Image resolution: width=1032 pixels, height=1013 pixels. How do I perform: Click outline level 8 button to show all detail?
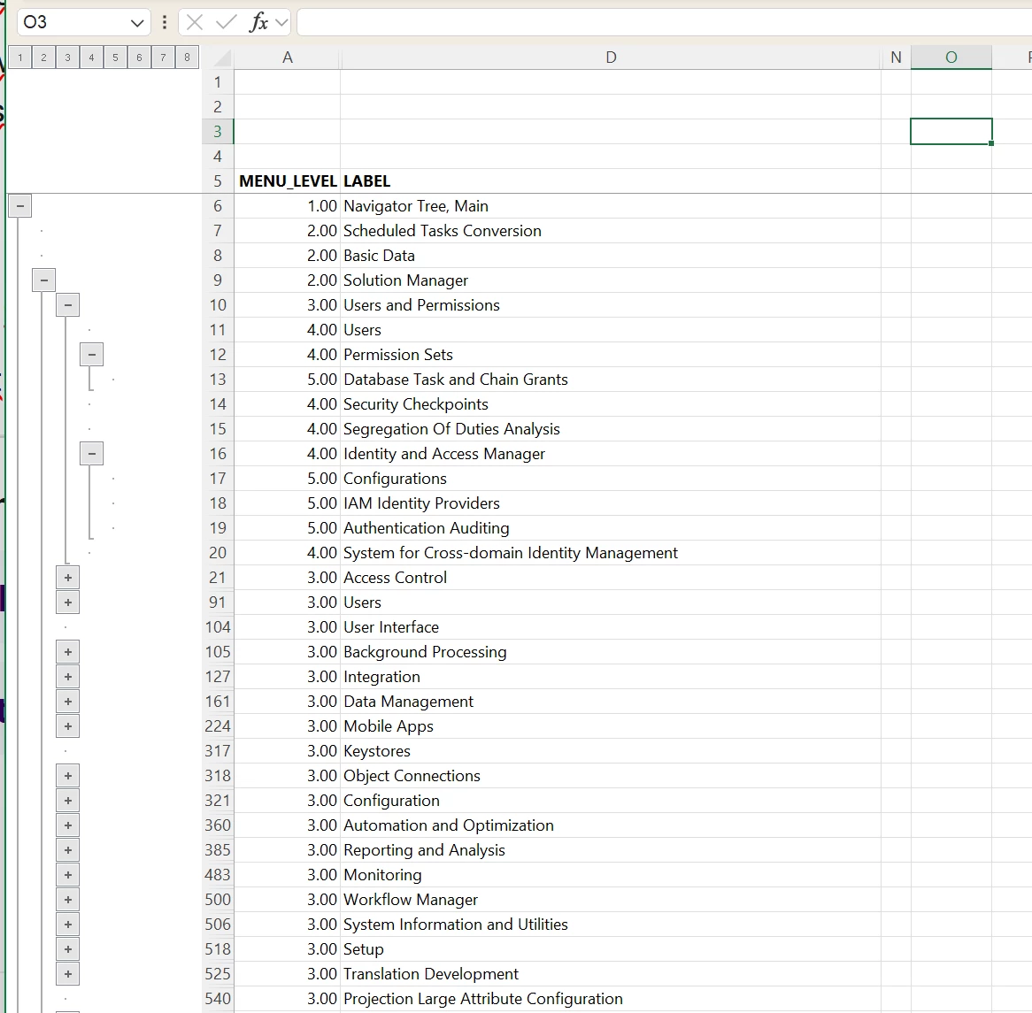click(x=187, y=57)
